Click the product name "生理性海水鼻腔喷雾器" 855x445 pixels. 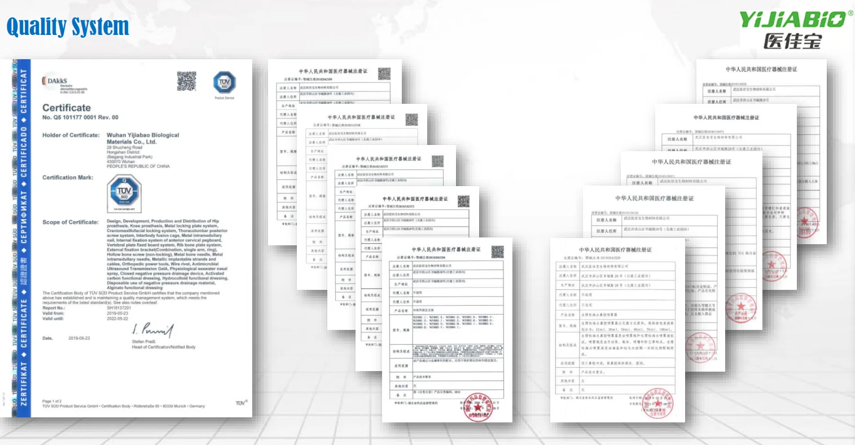point(599,315)
